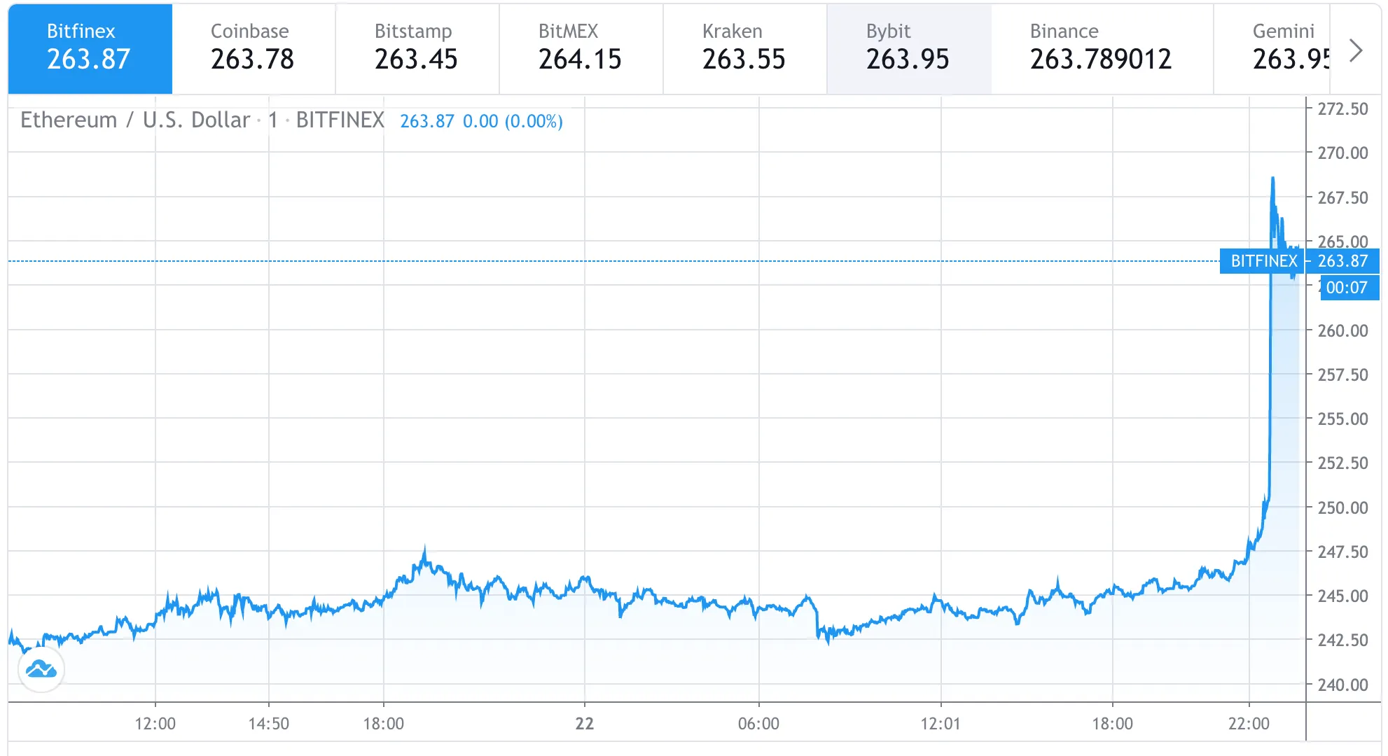
Task: Select the Bybit exchange tab
Action: (909, 48)
